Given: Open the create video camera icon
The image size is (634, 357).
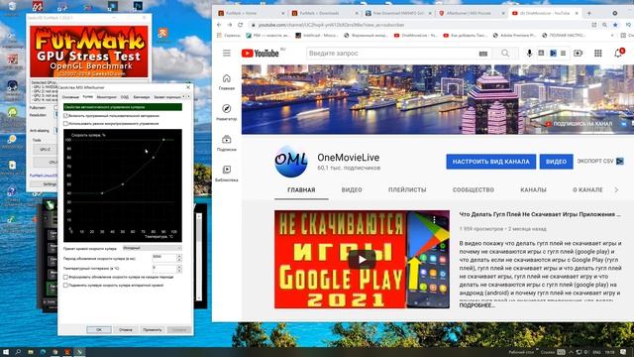Looking at the screenshot, I should click(x=578, y=53).
